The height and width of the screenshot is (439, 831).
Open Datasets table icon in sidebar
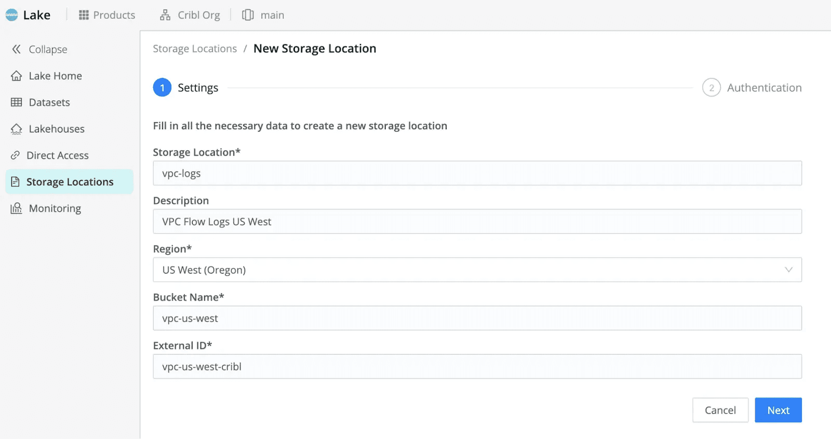[x=17, y=102]
